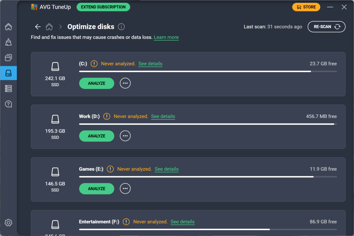Click the Work (D:) usage bar
The image size is (354, 236).
pyautogui.click(x=208, y=124)
